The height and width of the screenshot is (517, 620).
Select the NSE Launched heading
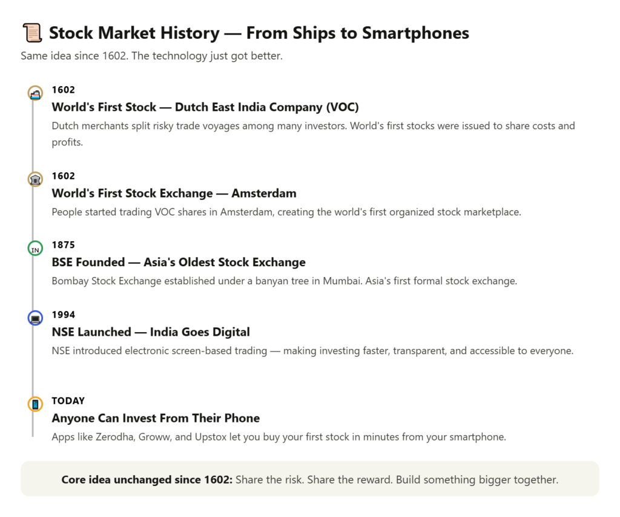(x=150, y=332)
